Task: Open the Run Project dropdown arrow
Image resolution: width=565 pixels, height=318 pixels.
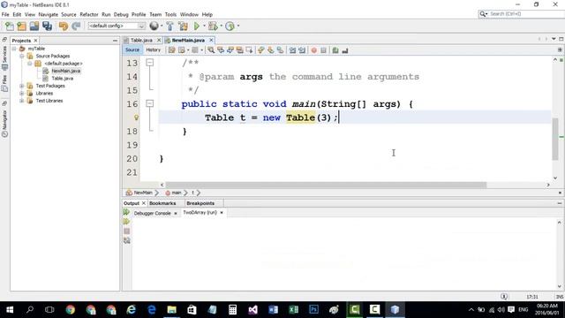Action: [204, 26]
